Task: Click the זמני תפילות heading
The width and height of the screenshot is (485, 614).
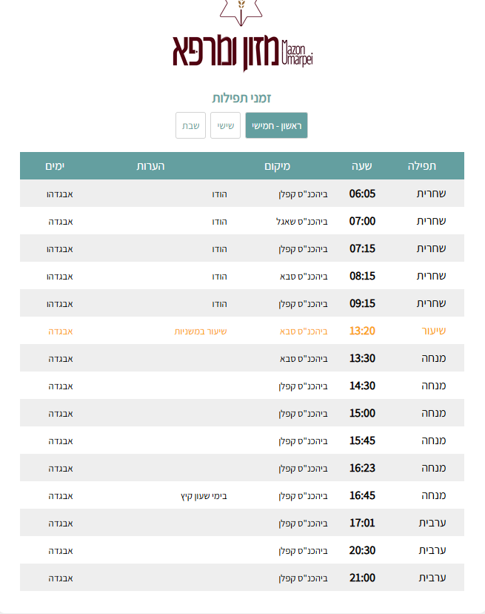Action: point(242,98)
